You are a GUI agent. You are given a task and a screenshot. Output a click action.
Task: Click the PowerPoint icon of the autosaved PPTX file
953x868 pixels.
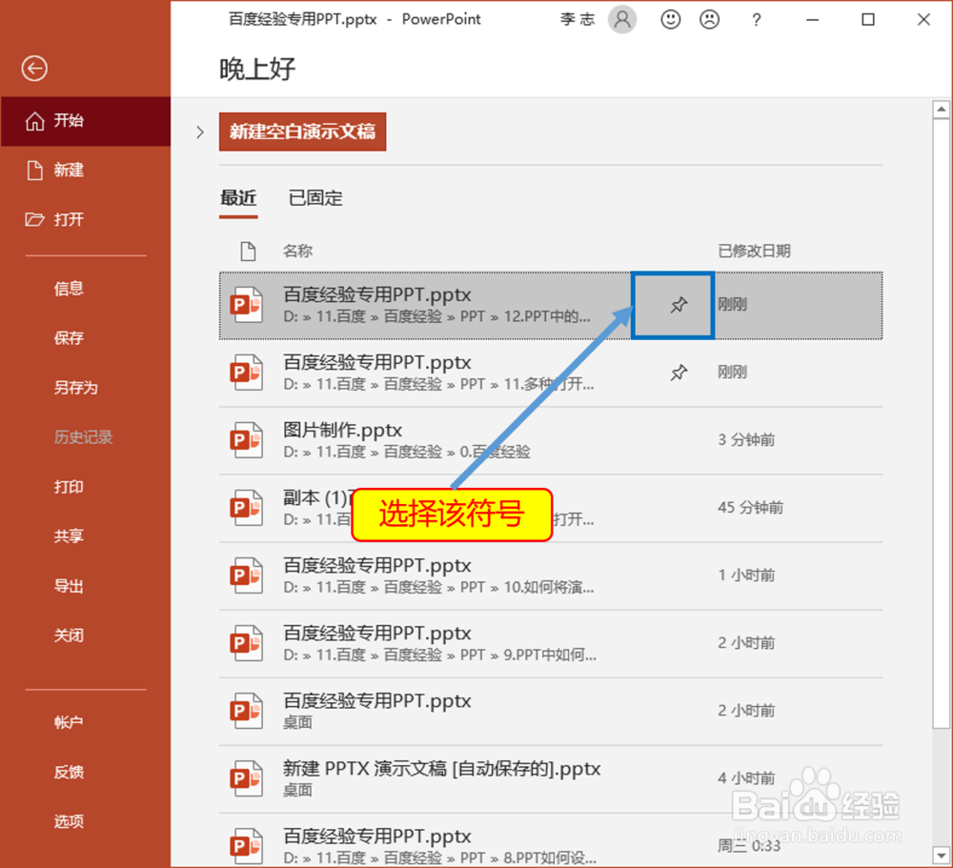246,777
